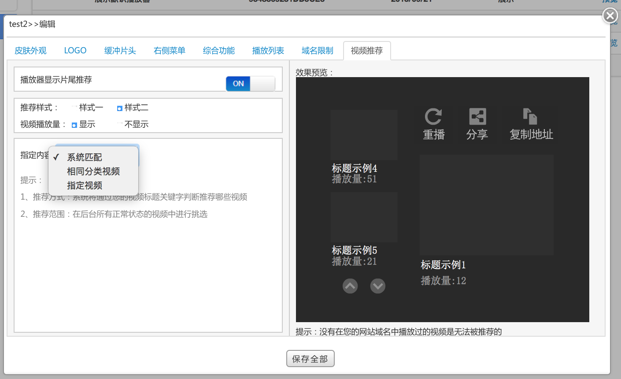Click the 标题示例4 title text
Image resolution: width=621 pixels, height=379 pixels.
[x=355, y=168]
